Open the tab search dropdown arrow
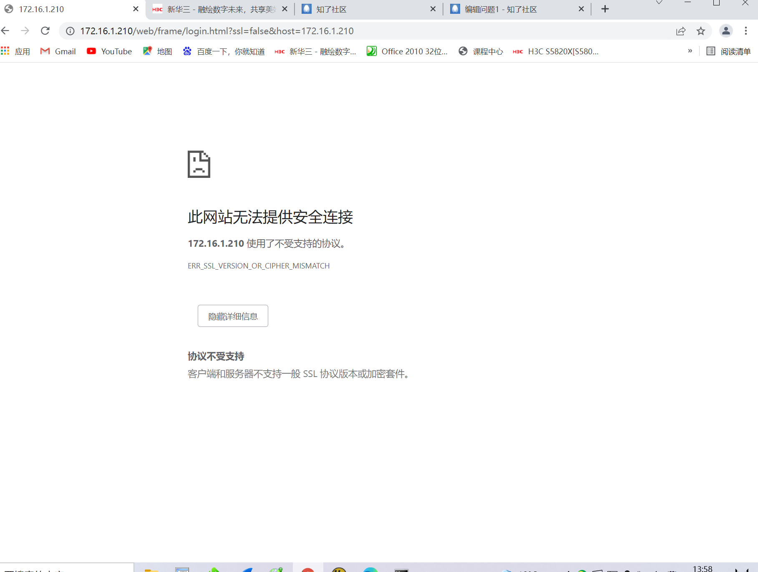 pos(659,3)
